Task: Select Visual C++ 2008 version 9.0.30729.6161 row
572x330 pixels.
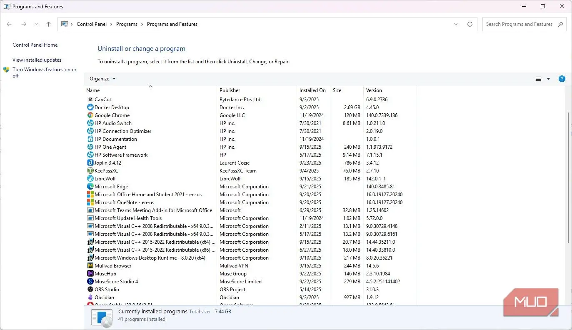Action: pos(250,234)
